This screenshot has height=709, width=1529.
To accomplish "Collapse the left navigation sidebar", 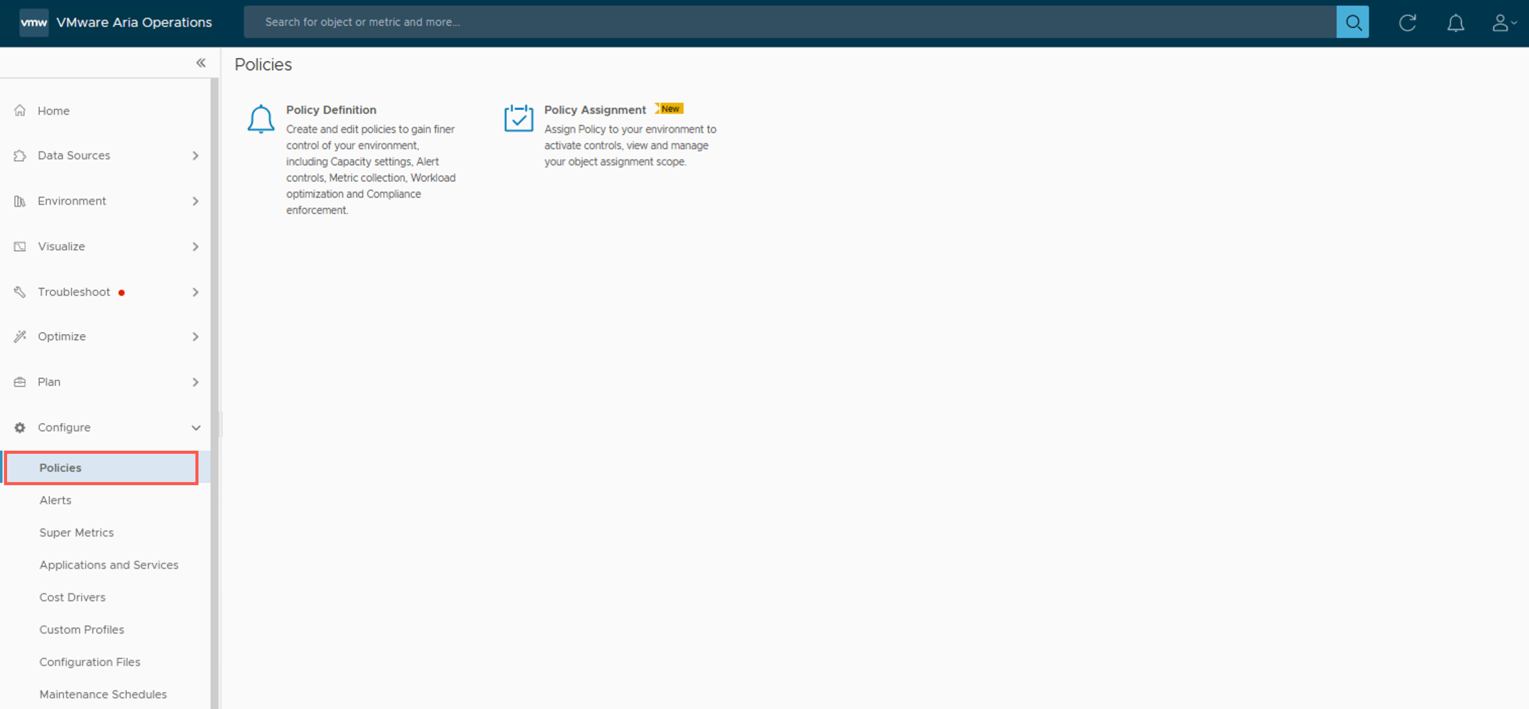I will [x=200, y=63].
